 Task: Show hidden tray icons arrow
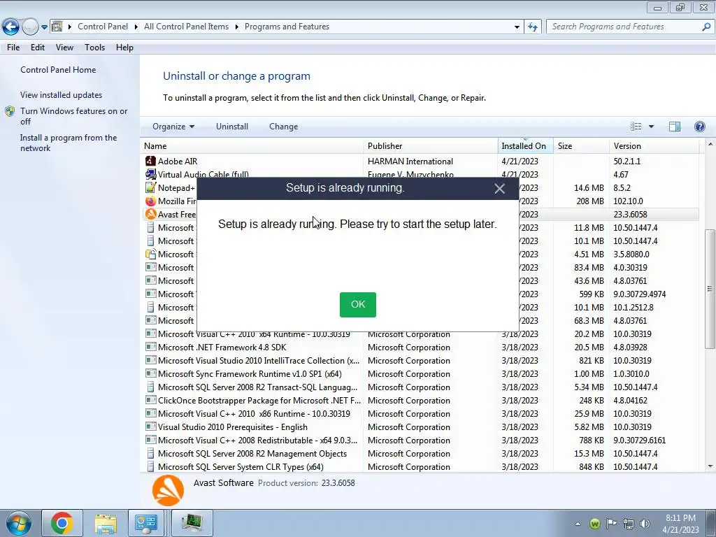click(578, 524)
